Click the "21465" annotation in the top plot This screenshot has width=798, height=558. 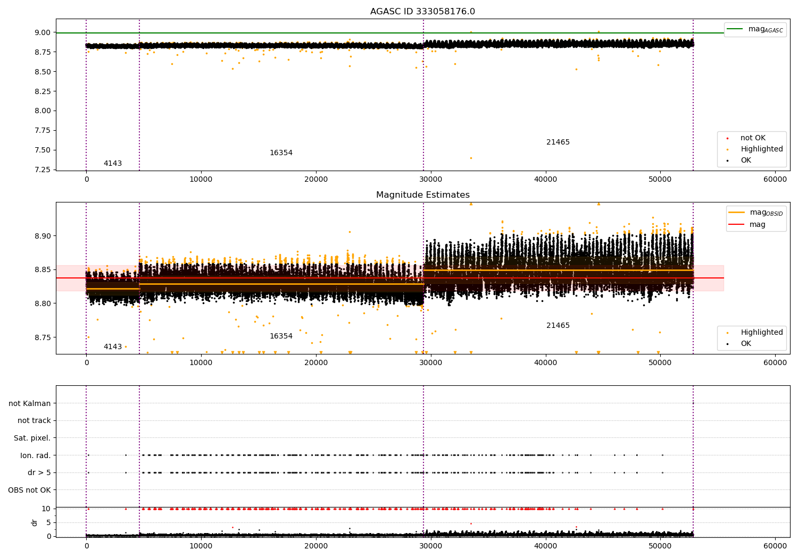point(558,142)
